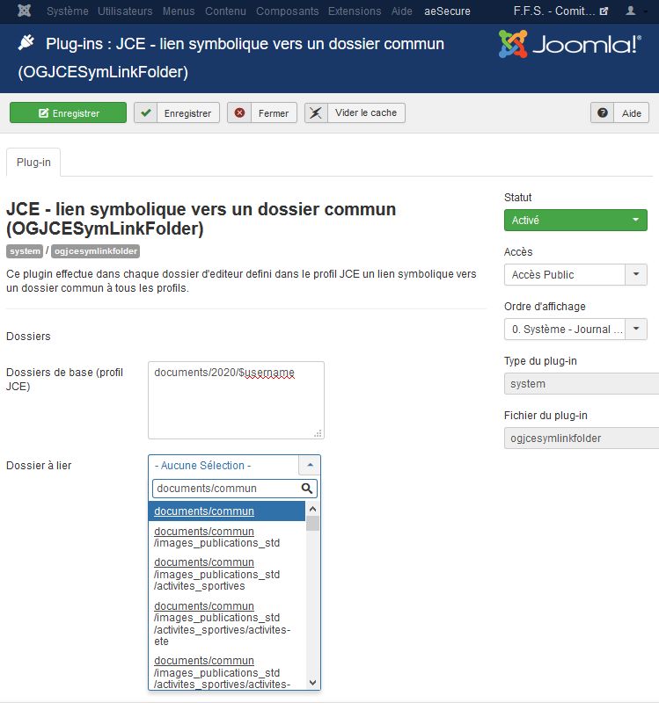Open the Menus menu
Screen dimensions: 659x703
(179, 11)
